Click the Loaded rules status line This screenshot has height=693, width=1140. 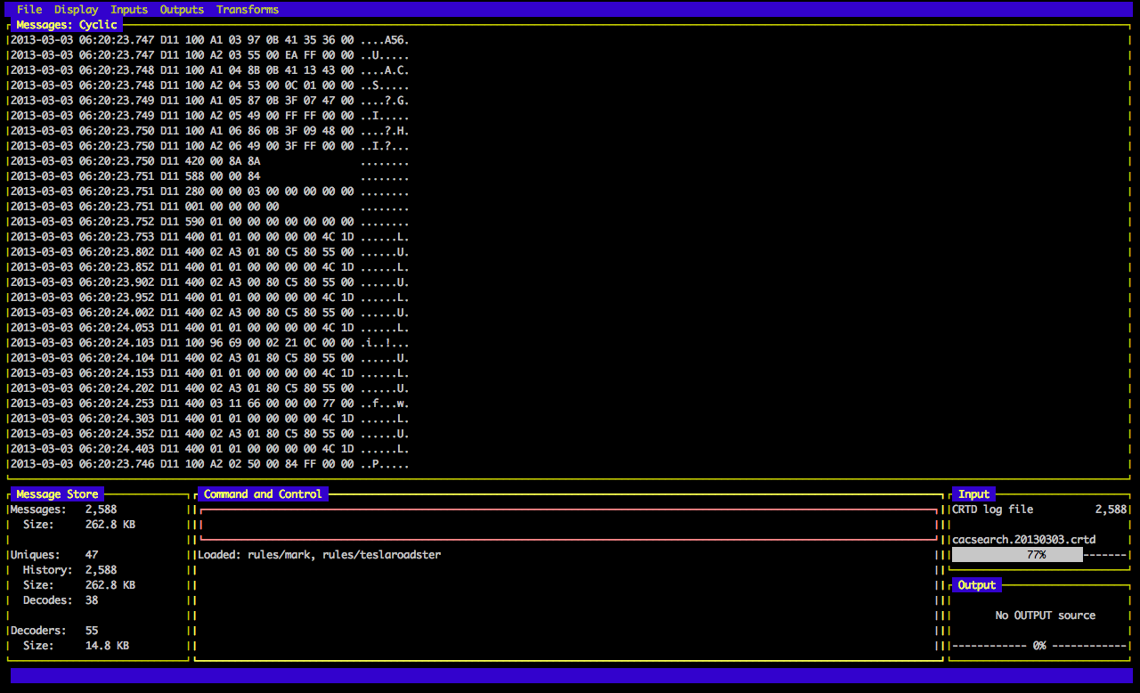319,555
